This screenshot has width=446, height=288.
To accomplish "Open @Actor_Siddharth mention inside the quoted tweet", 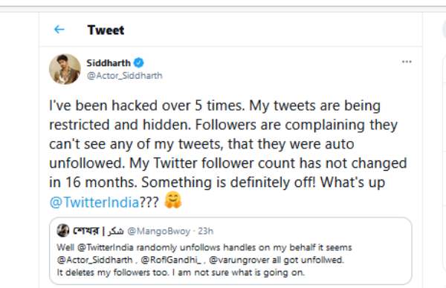I will (94, 260).
